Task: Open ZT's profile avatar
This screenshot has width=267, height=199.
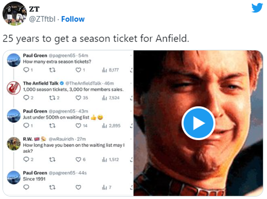Action: (14, 13)
